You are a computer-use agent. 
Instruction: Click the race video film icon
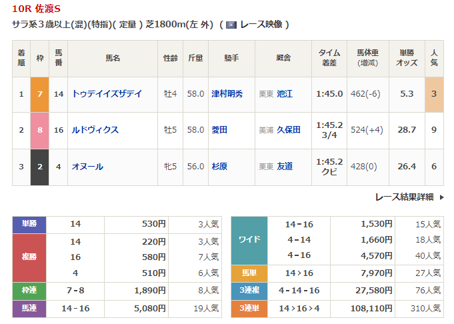231,25
